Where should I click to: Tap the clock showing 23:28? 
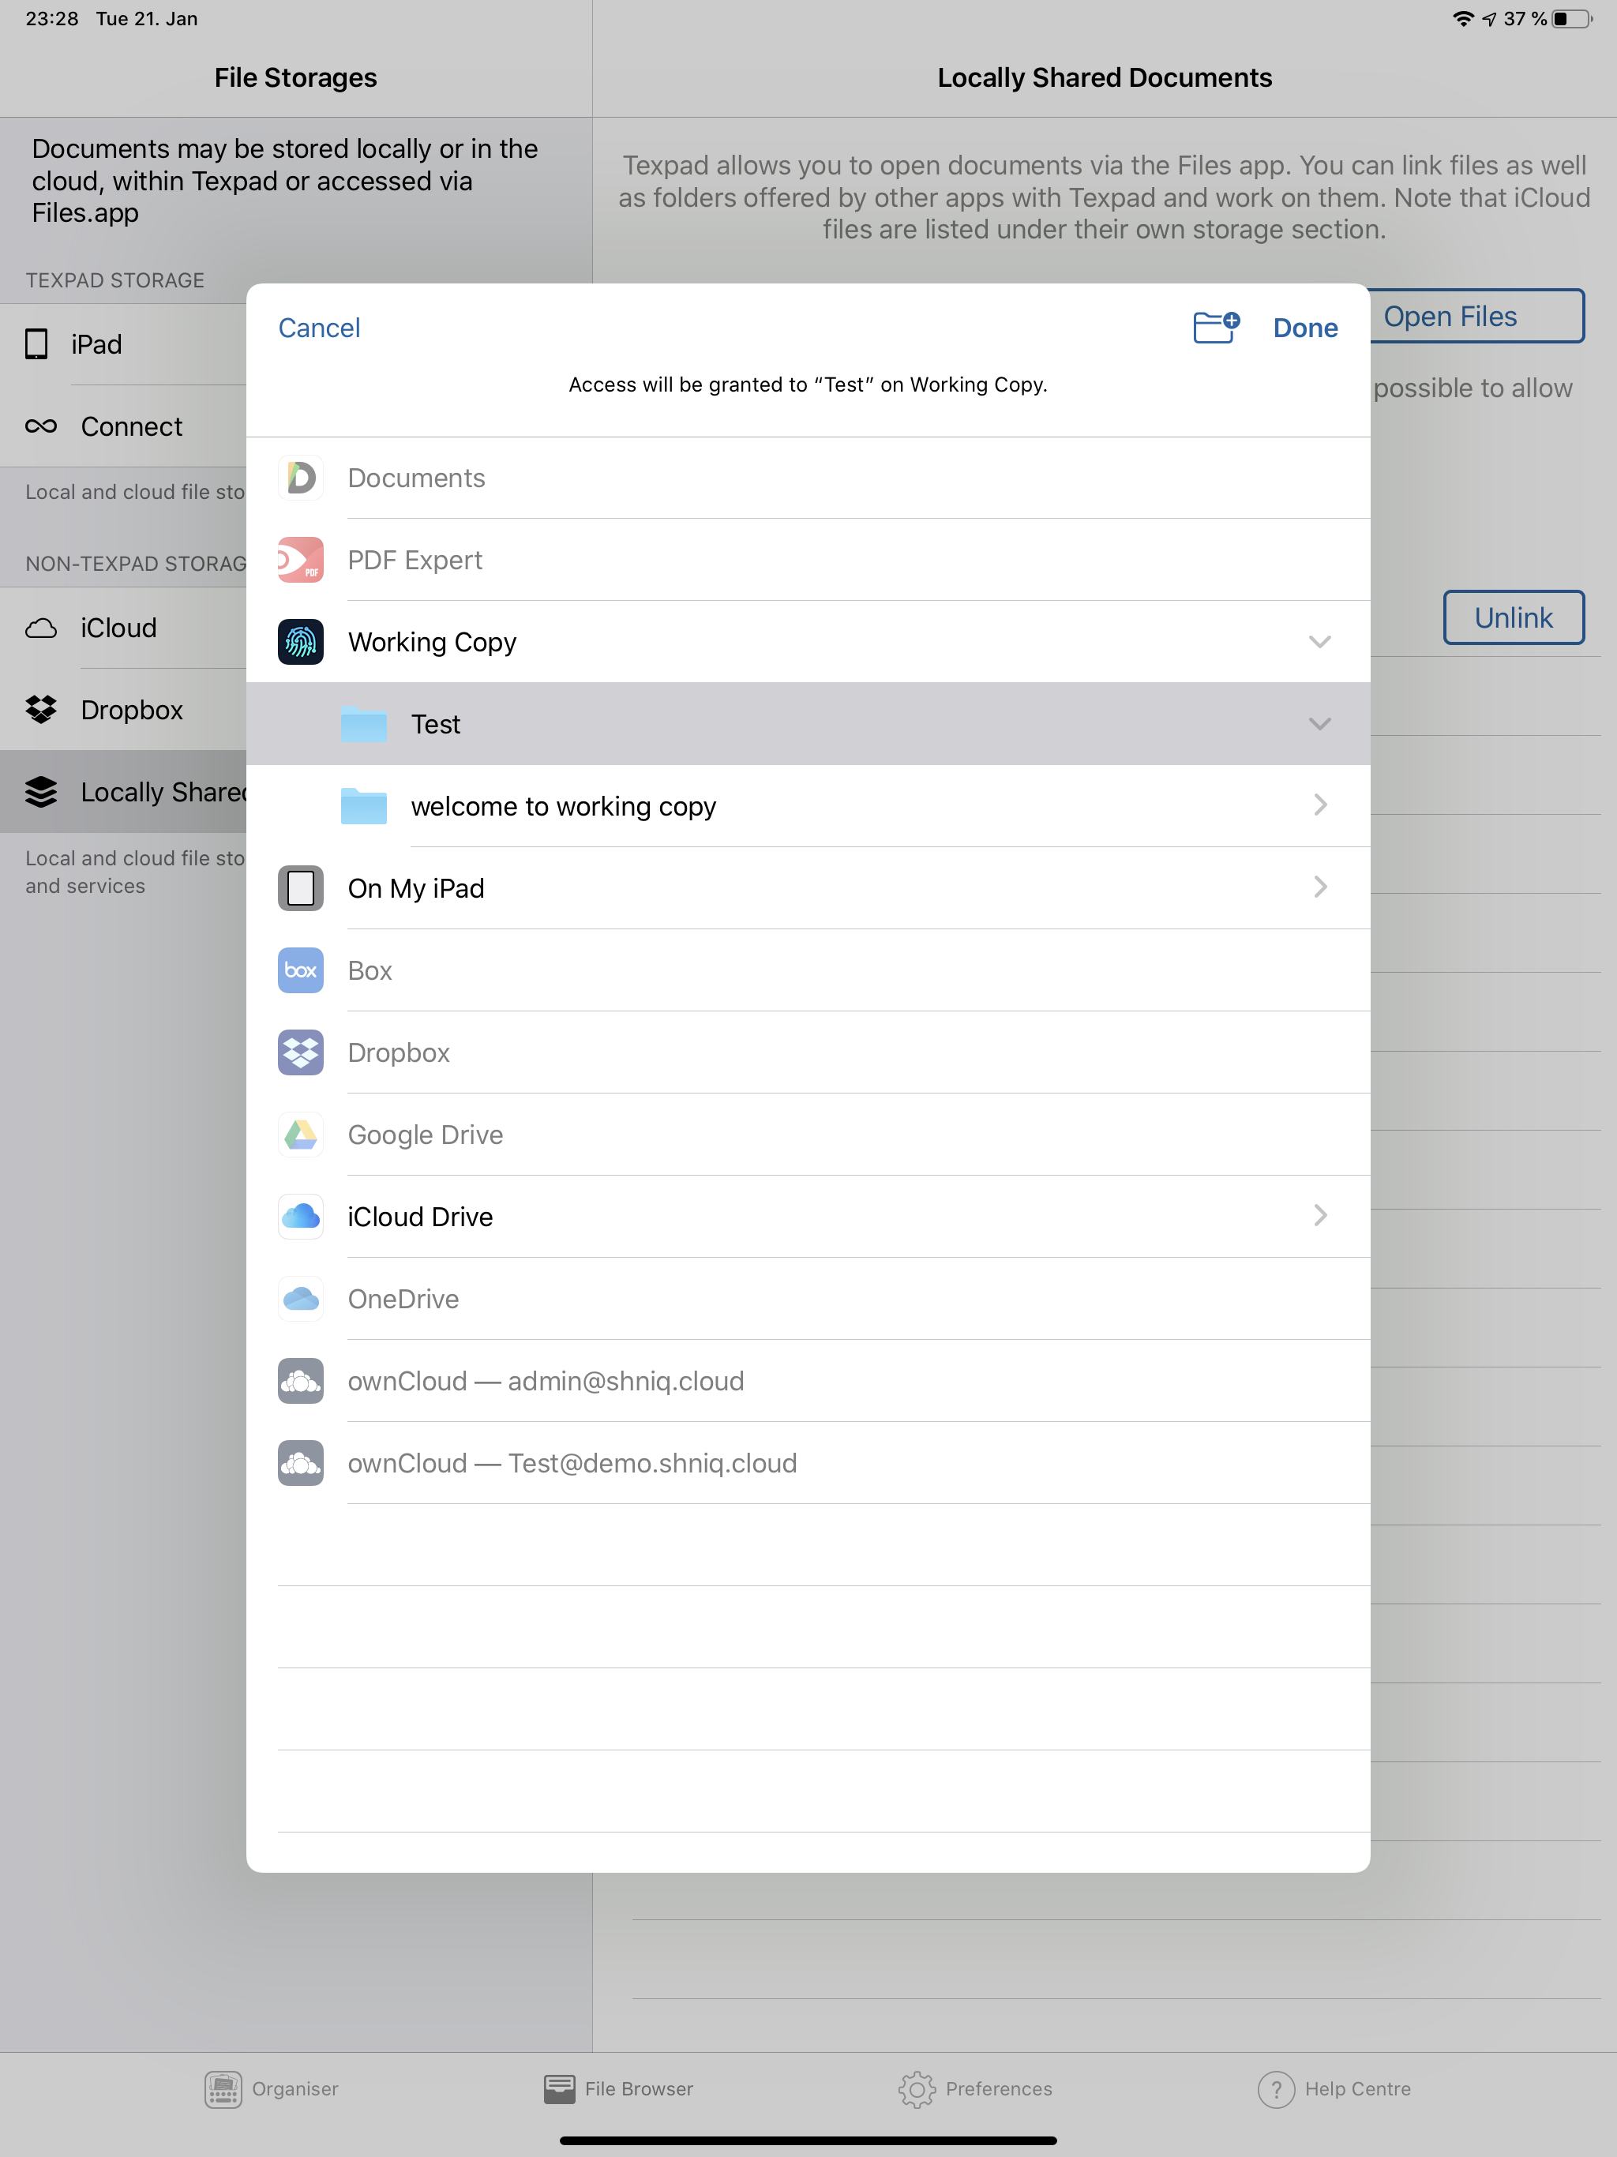pos(51,18)
